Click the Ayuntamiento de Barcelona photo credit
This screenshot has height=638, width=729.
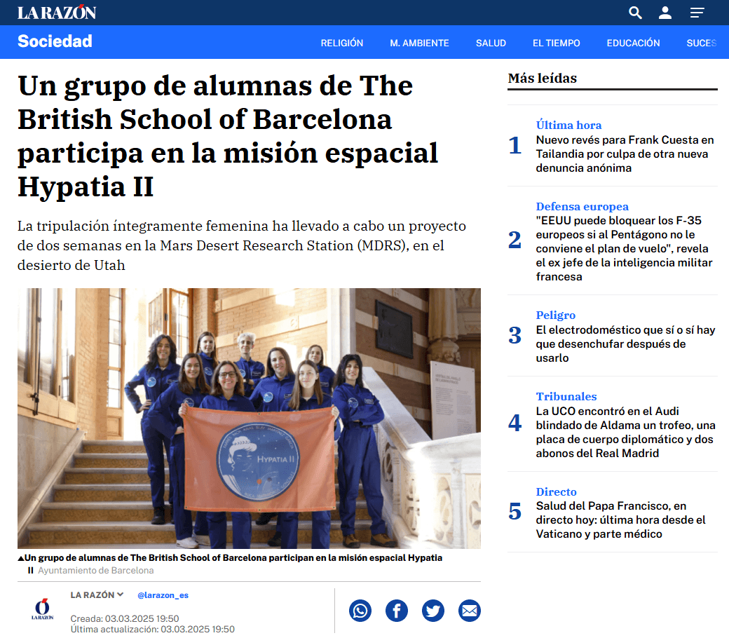point(96,571)
